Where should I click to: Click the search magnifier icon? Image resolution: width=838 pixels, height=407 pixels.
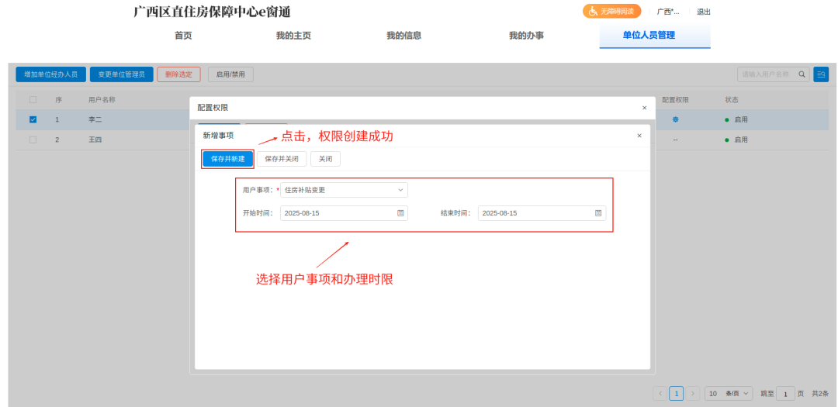pos(802,74)
